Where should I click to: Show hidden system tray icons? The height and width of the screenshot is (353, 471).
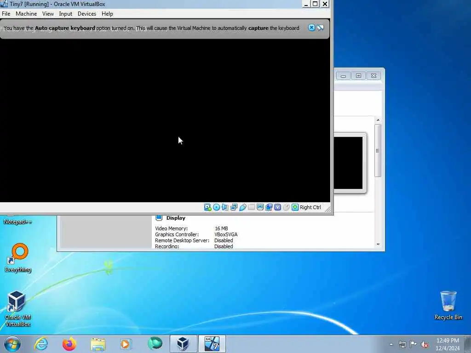click(x=391, y=344)
